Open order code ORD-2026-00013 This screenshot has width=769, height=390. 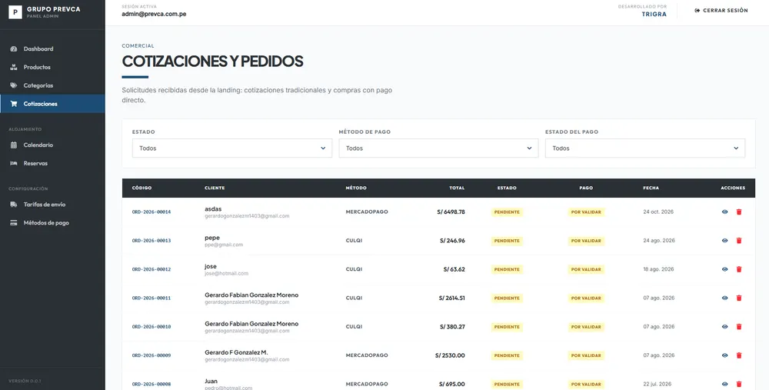(151, 241)
